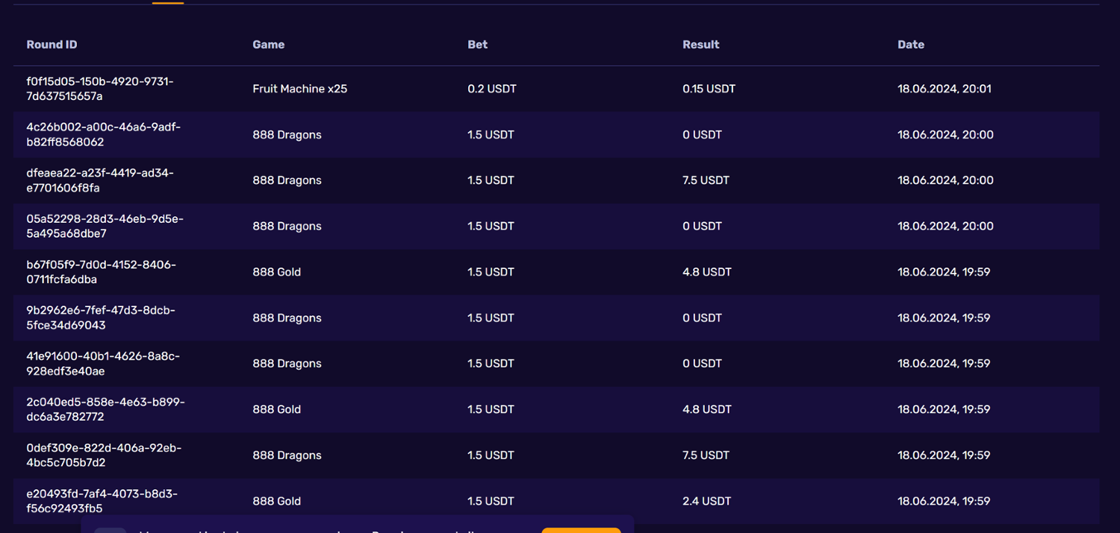Select round ID starting with 05a52298

point(105,226)
